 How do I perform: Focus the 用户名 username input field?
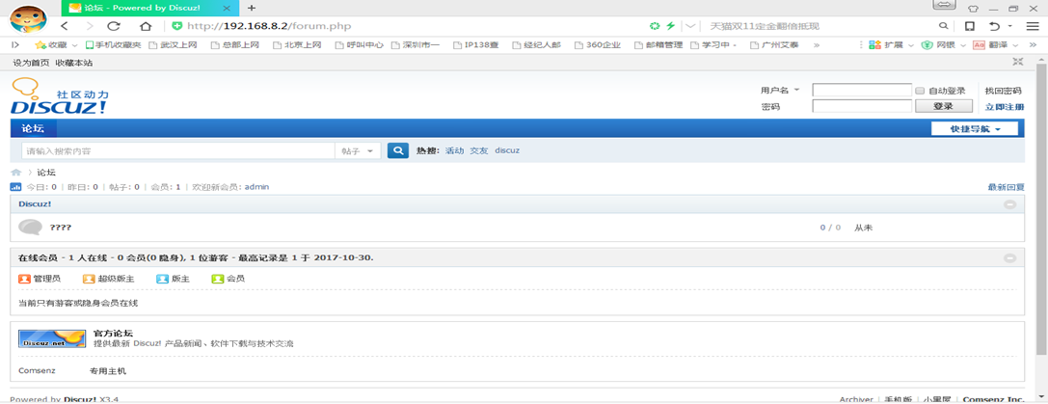point(862,91)
